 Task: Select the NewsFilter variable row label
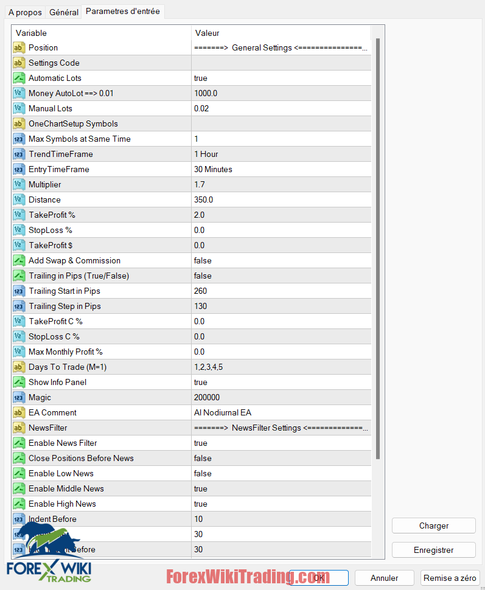(48, 428)
